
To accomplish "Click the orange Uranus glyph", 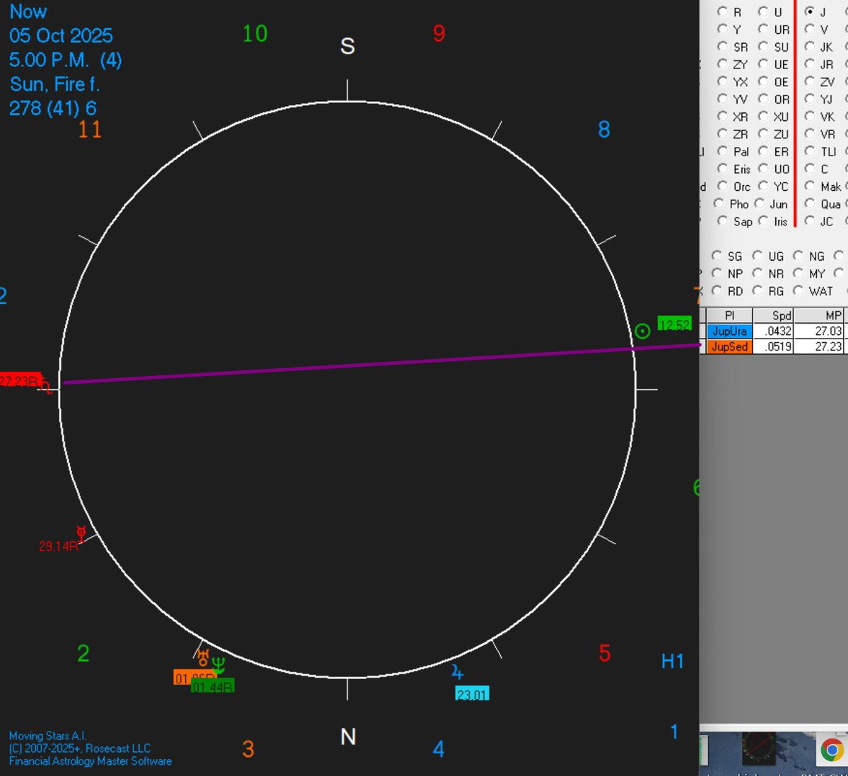I will (203, 658).
